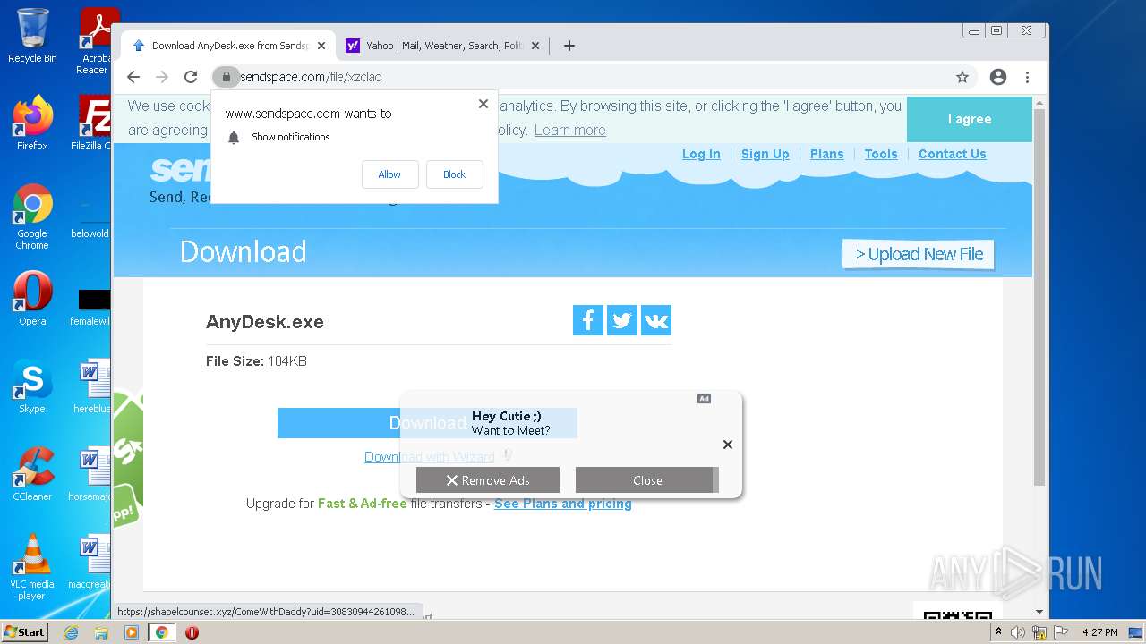Screen dimensions: 1146x644
Task: Open the Learn more cookie link
Action: coord(569,130)
